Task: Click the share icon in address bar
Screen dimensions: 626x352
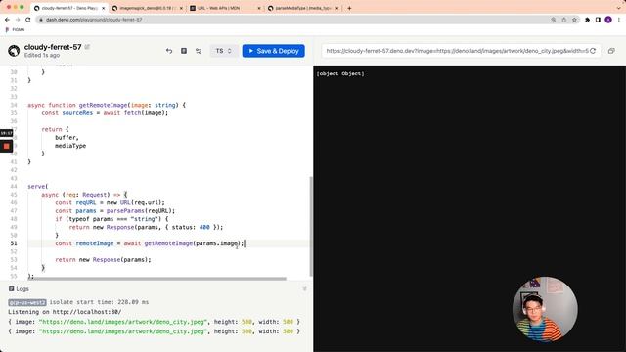Action: coord(564,20)
